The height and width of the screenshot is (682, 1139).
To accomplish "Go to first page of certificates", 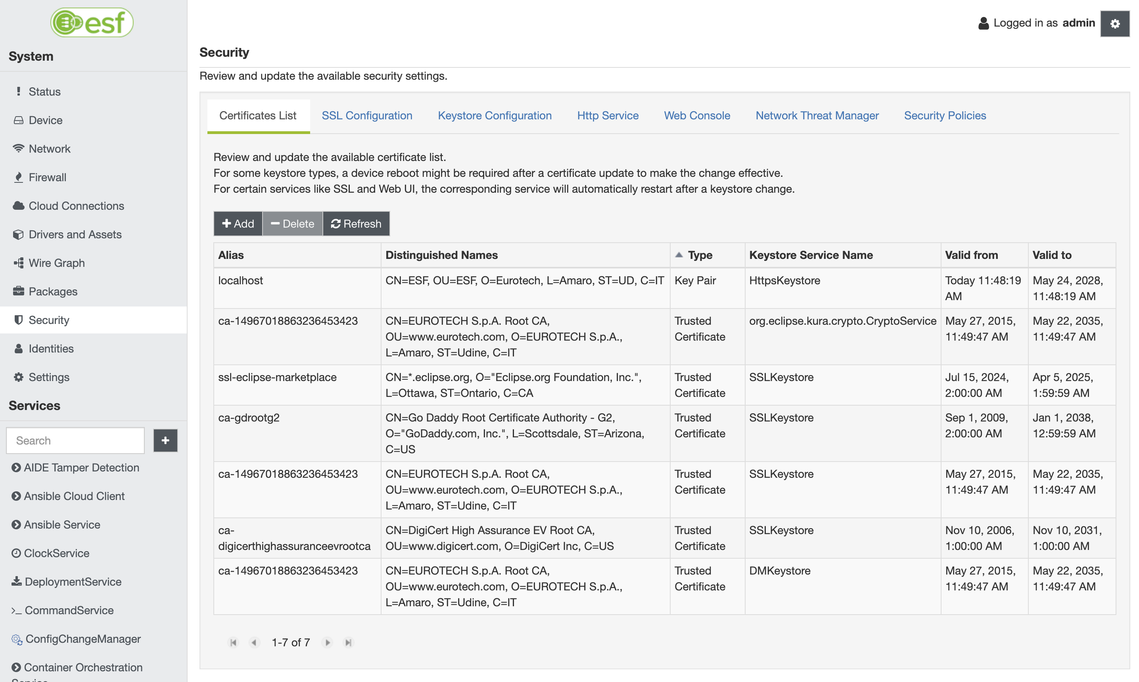I will 234,642.
